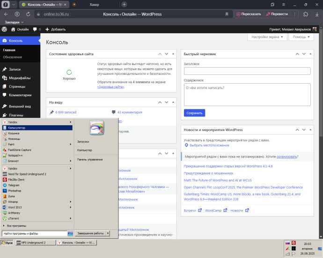The image size is (323, 258).
Task: Launch Photoshop from Start menu
Action: coord(37,191)
